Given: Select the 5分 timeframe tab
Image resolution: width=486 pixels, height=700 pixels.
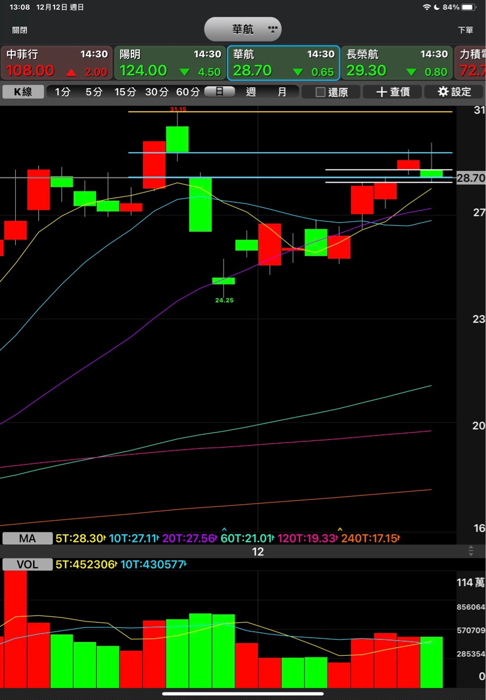Looking at the screenshot, I should tap(93, 91).
